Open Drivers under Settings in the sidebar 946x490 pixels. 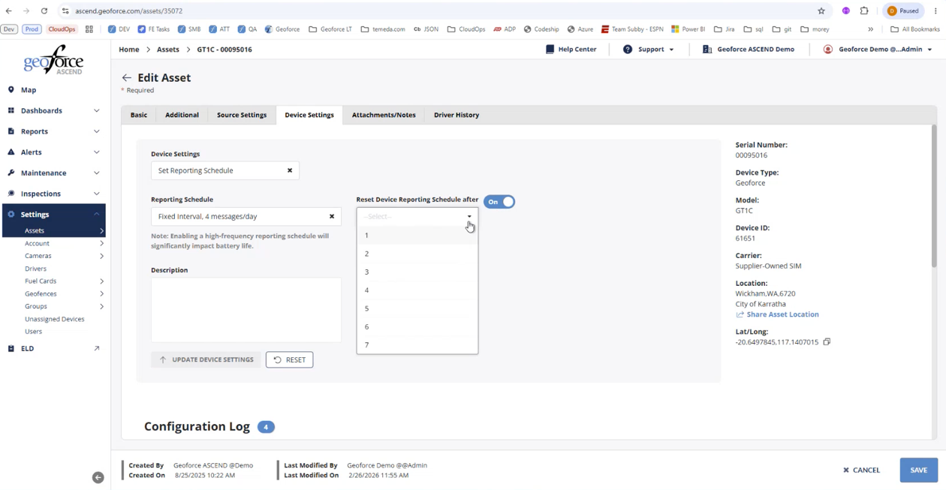tap(35, 269)
